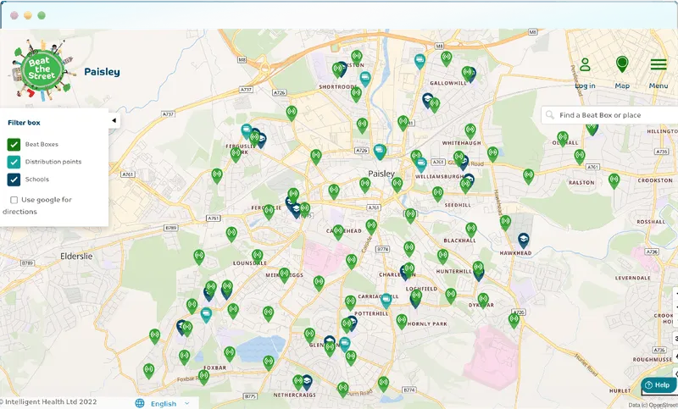Viewport: 678px width, 409px height.
Task: Enable Use google for directions
Action: [14, 200]
